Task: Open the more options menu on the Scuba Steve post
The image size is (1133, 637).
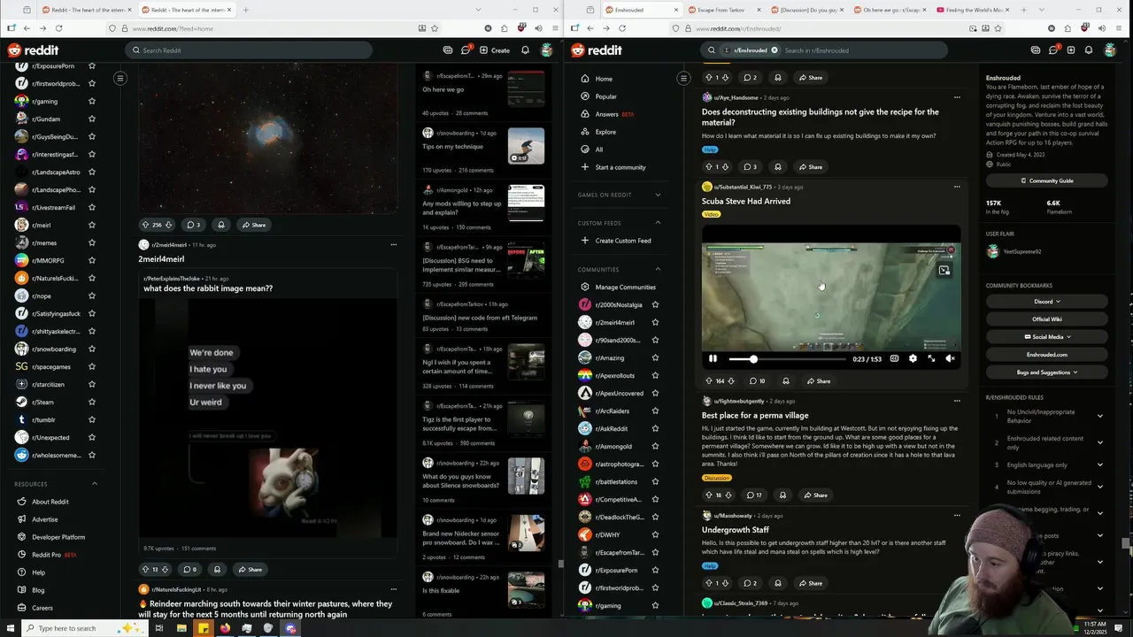Action: tap(957, 187)
